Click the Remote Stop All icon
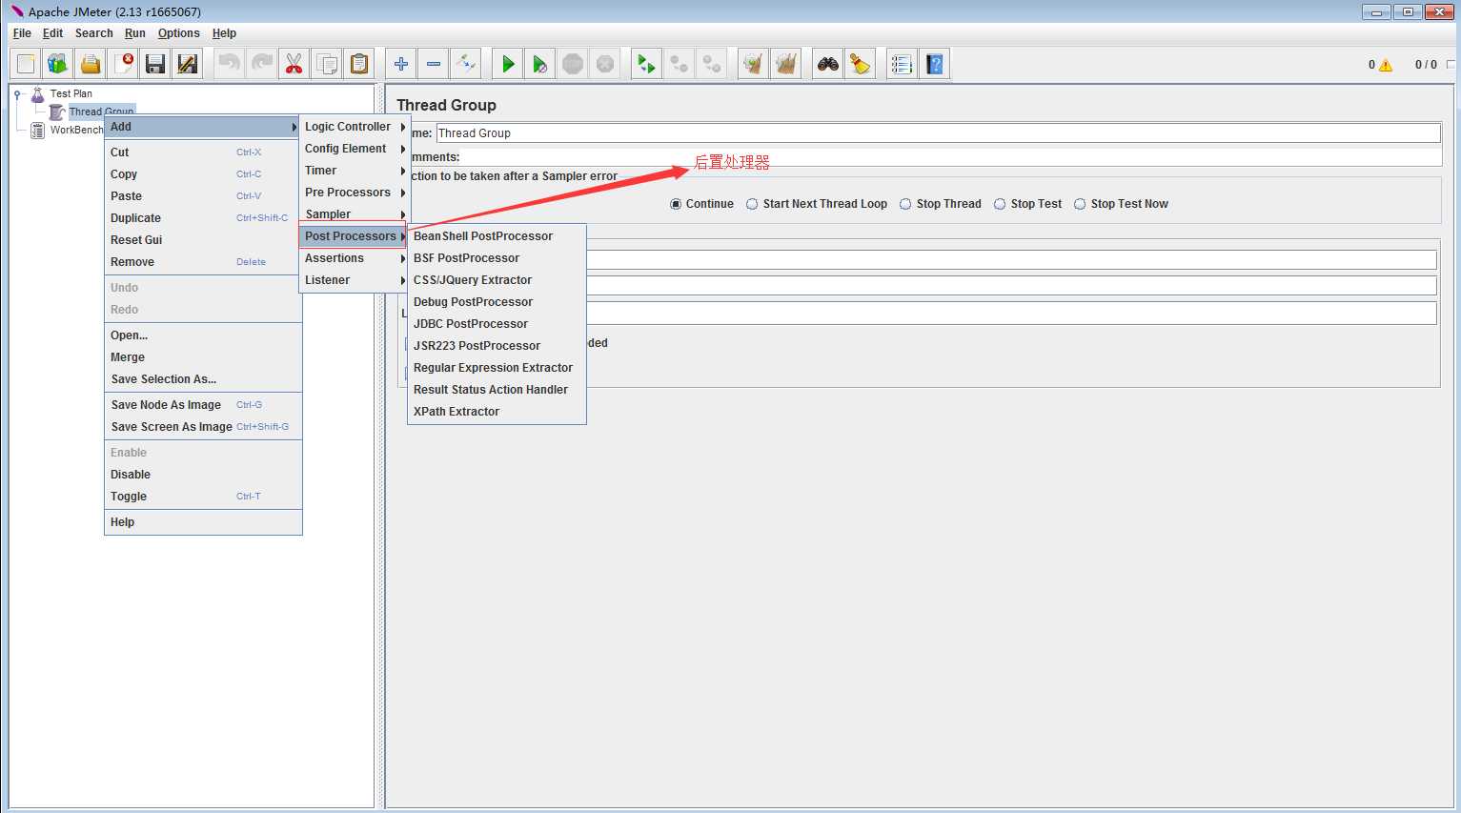The image size is (1461, 813). click(x=679, y=64)
